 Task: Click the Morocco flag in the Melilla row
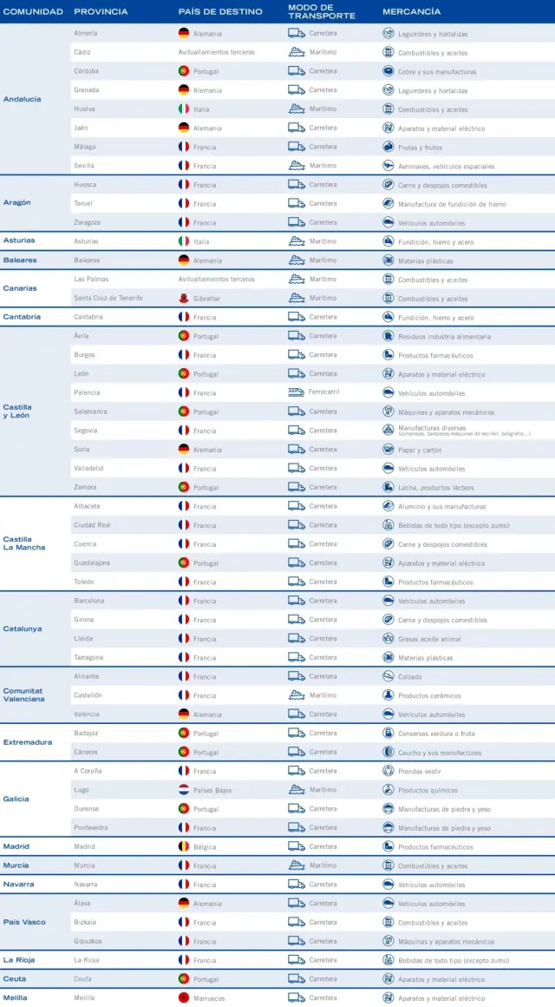click(183, 997)
